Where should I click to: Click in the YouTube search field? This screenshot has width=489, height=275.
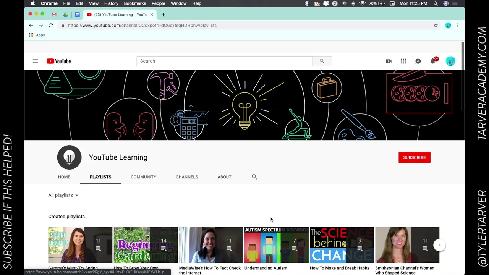coord(225,61)
